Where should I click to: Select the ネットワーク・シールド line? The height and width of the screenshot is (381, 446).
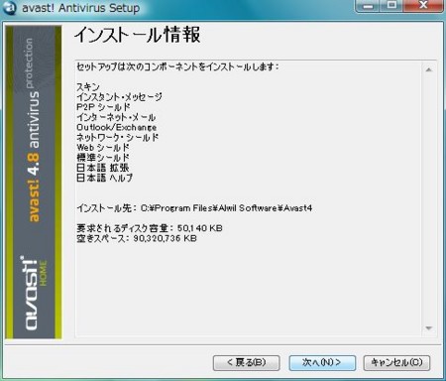point(118,137)
